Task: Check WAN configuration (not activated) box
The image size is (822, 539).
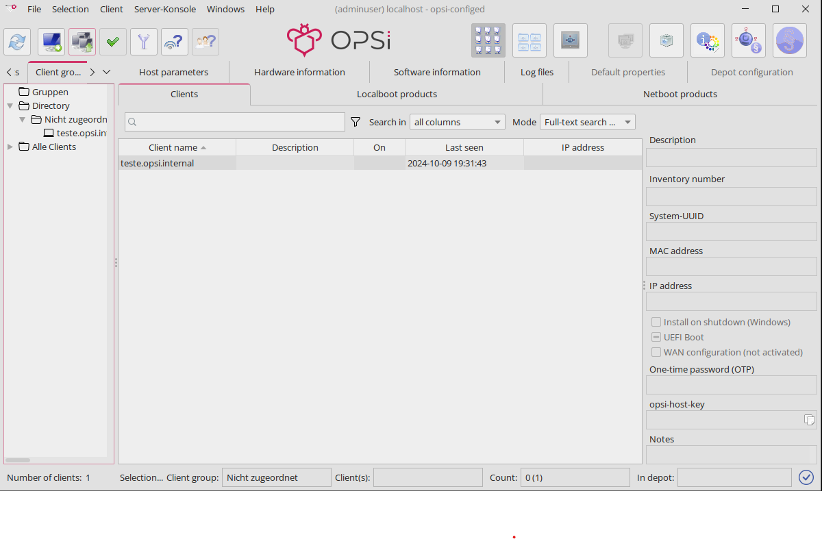Action: (656, 352)
